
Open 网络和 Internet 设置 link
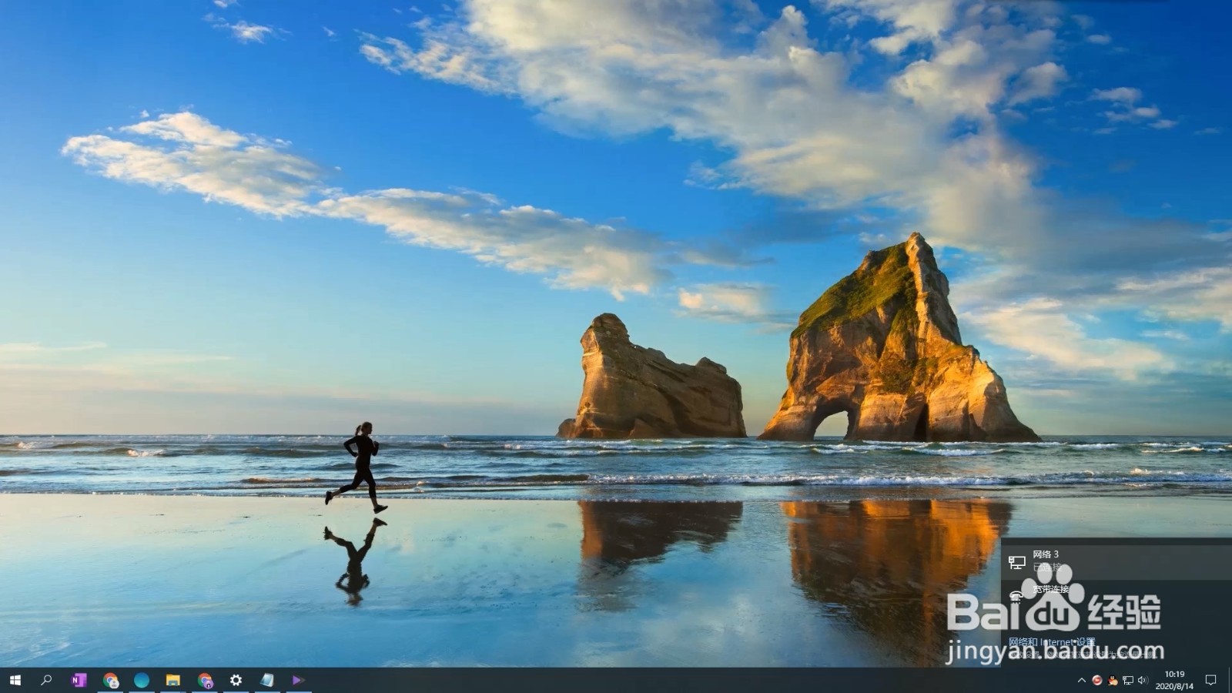click(x=1052, y=642)
